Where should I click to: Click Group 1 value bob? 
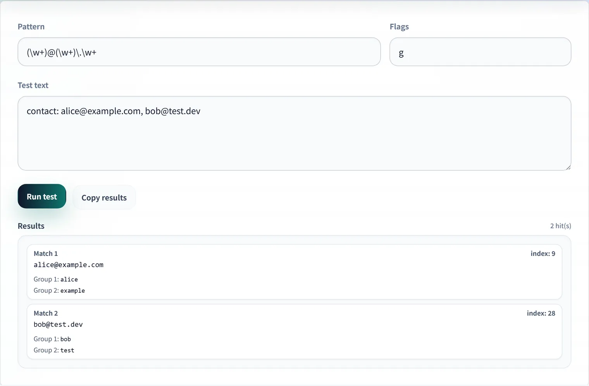65,339
